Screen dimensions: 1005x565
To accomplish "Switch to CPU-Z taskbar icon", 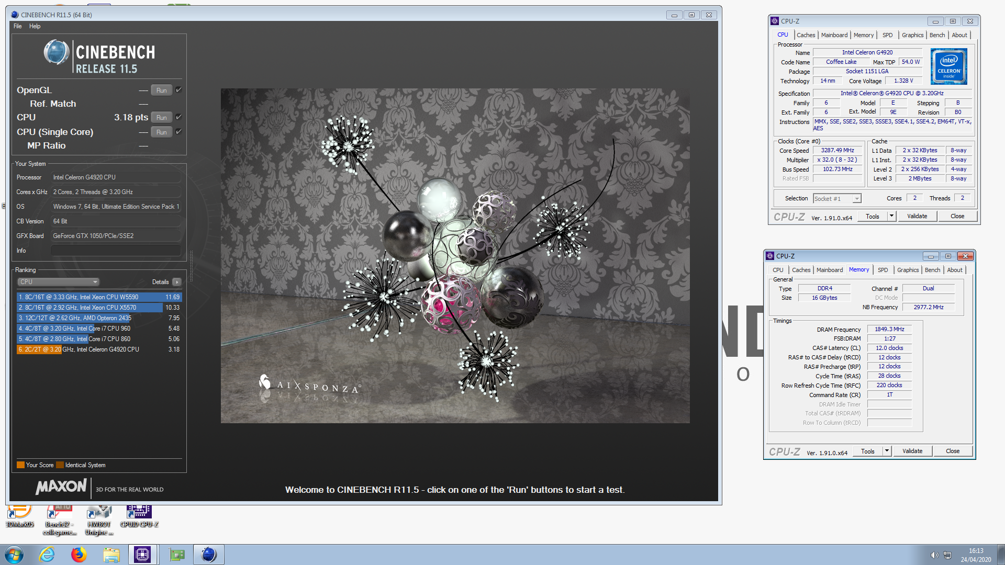I will coord(142,555).
